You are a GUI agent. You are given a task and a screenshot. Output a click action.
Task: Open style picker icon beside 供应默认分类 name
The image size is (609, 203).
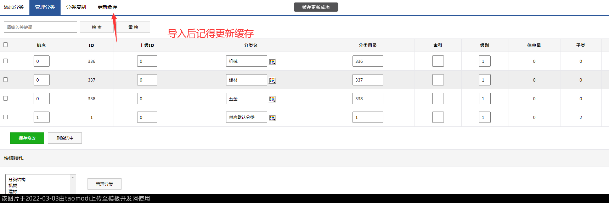(x=272, y=118)
